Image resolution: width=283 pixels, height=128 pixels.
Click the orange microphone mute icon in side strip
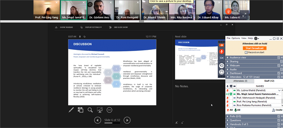pyautogui.click(x=222, y=52)
